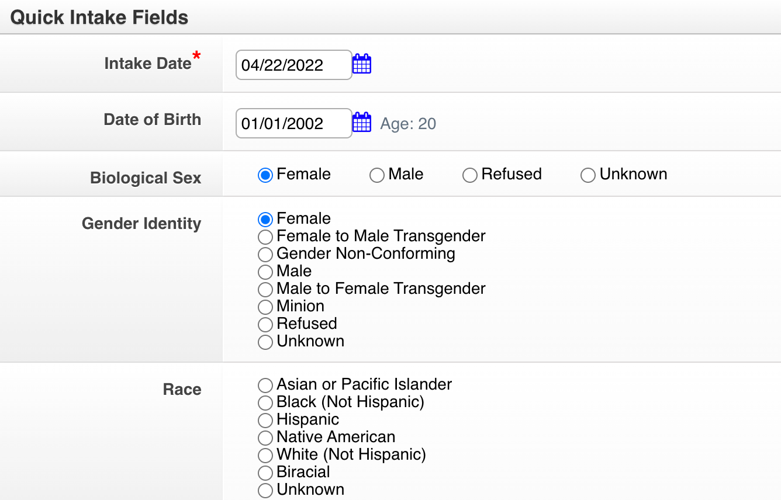Open the Date of Birth calendar picker
This screenshot has height=500, width=781.
[x=362, y=122]
